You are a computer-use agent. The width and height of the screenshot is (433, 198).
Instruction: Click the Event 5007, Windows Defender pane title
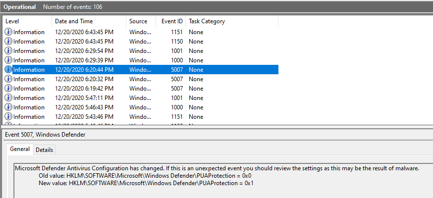click(x=45, y=135)
